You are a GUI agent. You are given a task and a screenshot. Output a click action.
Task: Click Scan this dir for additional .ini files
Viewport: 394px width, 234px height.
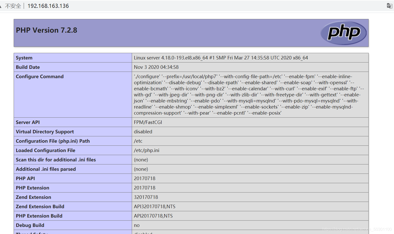click(x=56, y=160)
